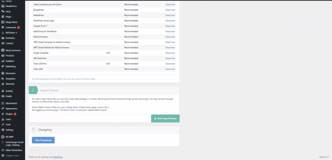This screenshot has width=332, height=160.
Task: Open the miniOrange Social Login menu
Action: (14, 143)
